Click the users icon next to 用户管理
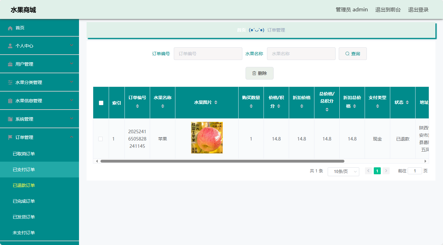 [x=10, y=64]
